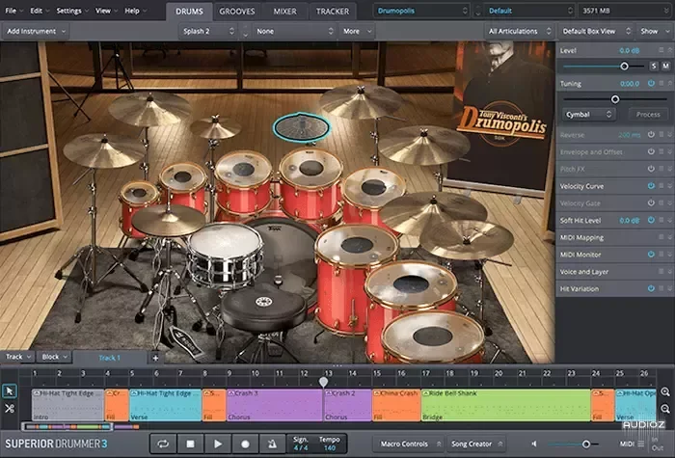This screenshot has height=458, width=675.
Task: Expand the Velocity Curve section chevron
Action: [x=670, y=186]
